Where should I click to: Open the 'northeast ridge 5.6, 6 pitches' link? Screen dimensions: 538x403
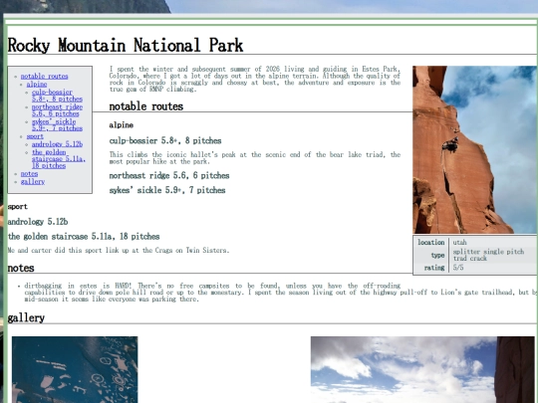click(x=57, y=110)
